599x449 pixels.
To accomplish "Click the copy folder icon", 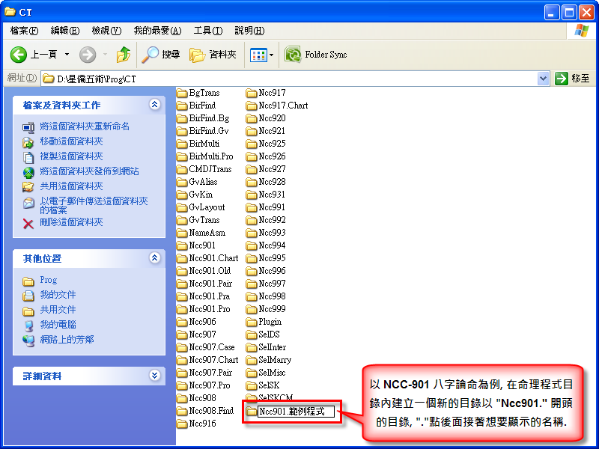I will (28, 157).
